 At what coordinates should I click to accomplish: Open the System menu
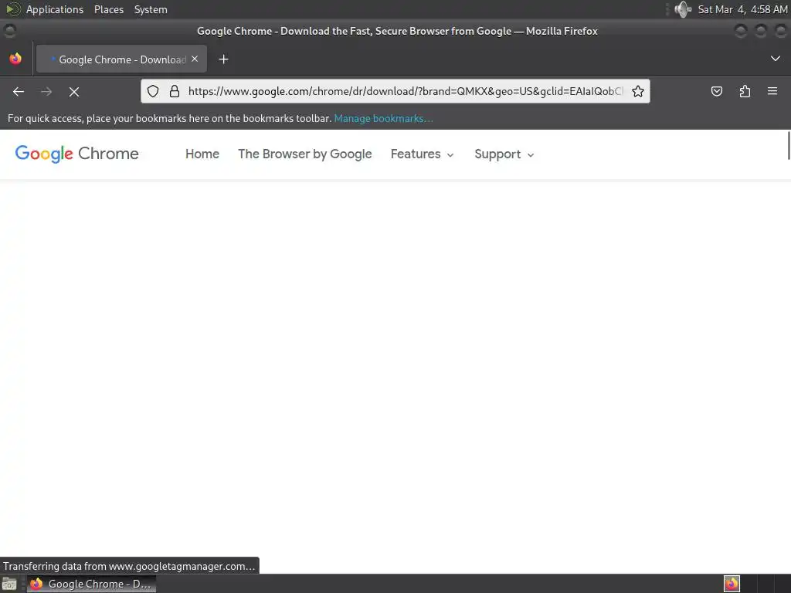[151, 9]
